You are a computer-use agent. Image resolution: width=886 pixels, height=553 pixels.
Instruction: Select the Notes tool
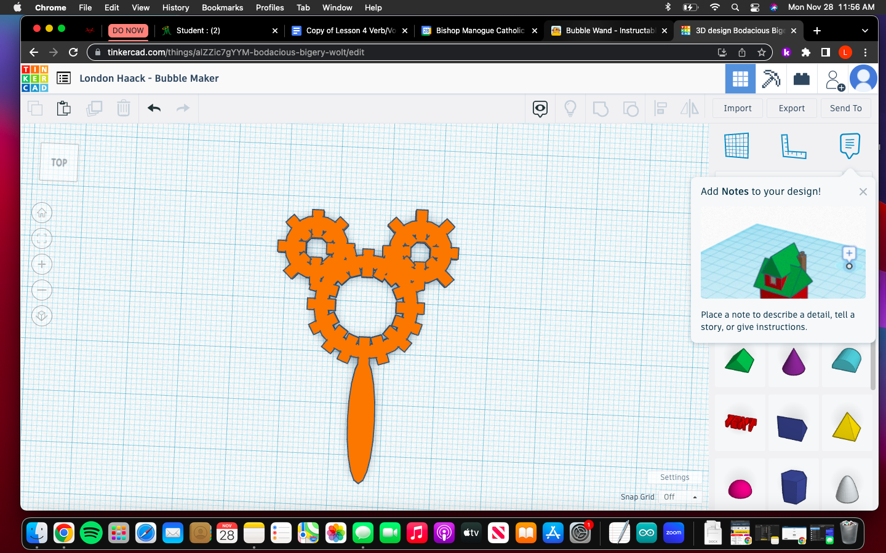(x=850, y=145)
